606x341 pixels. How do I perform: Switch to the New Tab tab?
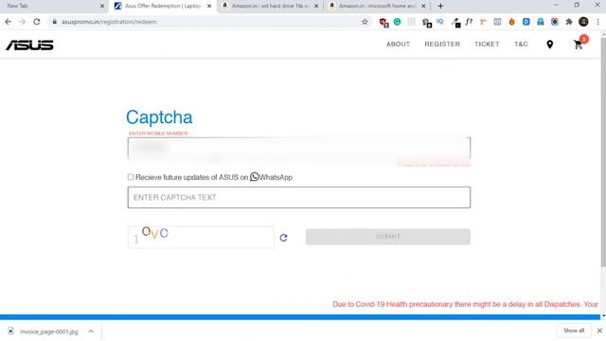click(x=53, y=7)
